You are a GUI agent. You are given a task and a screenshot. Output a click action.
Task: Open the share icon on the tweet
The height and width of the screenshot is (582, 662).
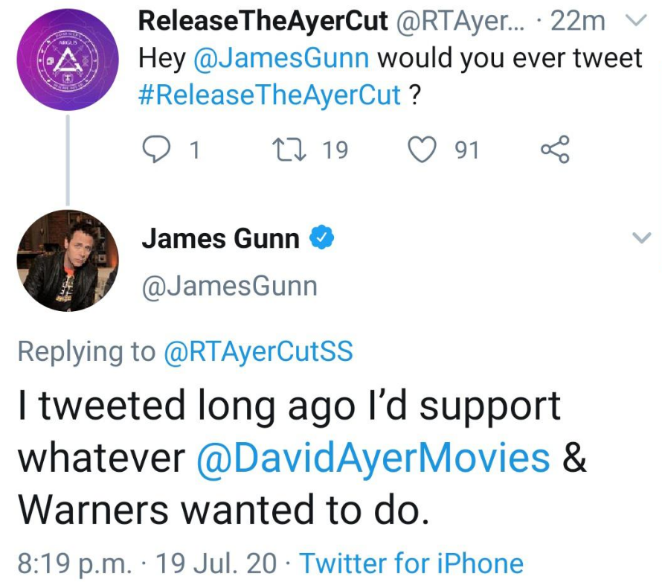[x=556, y=150]
